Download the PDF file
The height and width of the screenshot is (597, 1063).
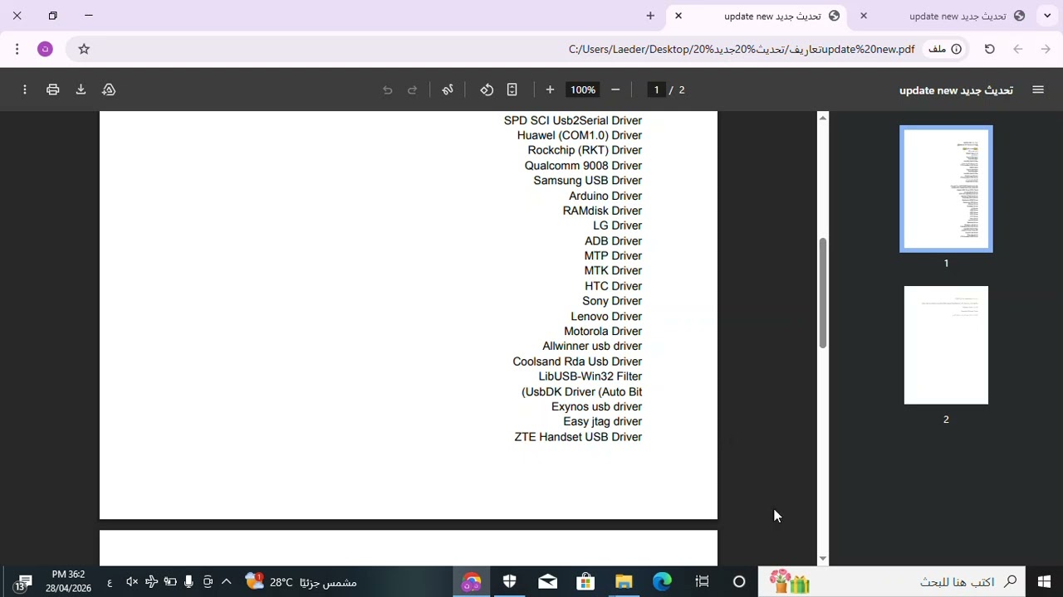(81, 90)
